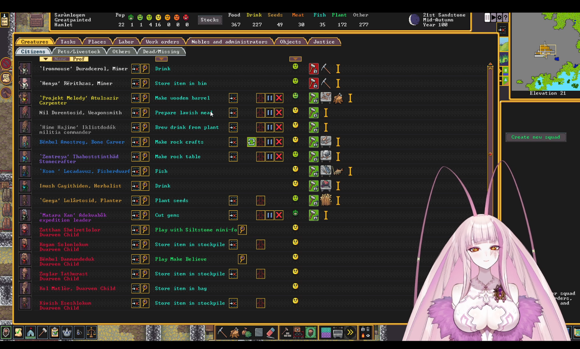The height and width of the screenshot is (349, 580).
Task: Open the help question mark icon
Action: [505, 18]
